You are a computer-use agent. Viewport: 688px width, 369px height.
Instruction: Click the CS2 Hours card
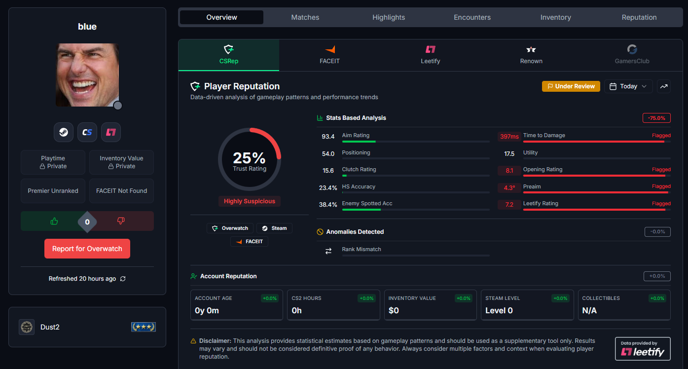pyautogui.click(x=333, y=305)
